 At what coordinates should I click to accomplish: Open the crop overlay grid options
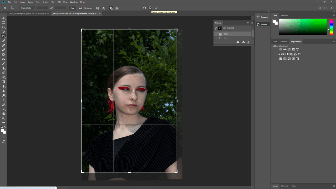pos(97,8)
